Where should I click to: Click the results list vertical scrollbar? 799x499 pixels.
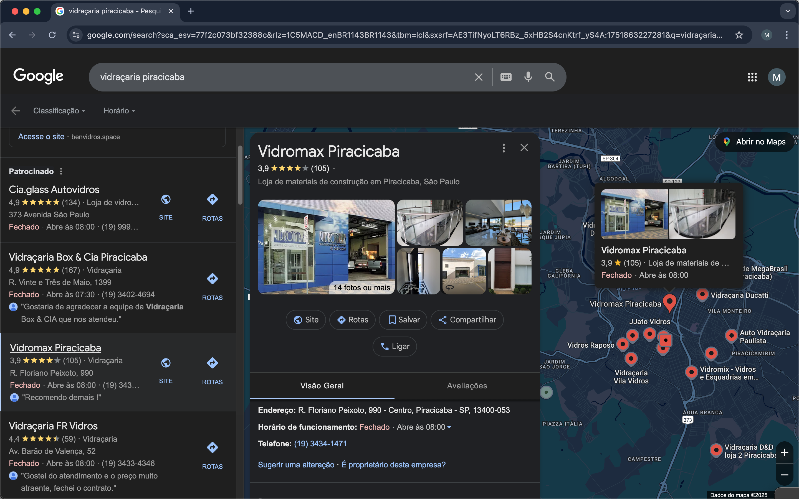(240, 175)
